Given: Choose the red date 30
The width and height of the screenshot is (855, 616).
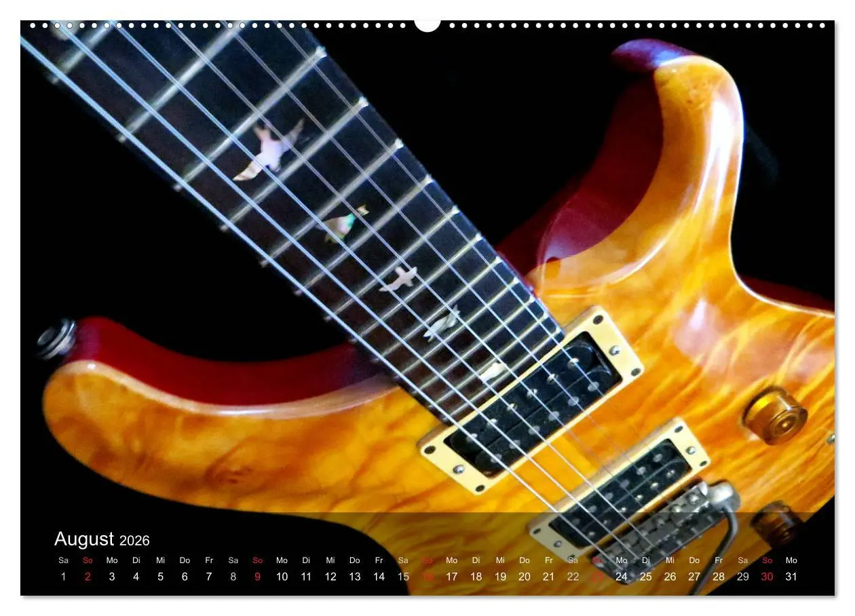Looking at the screenshot, I should coord(767,577).
